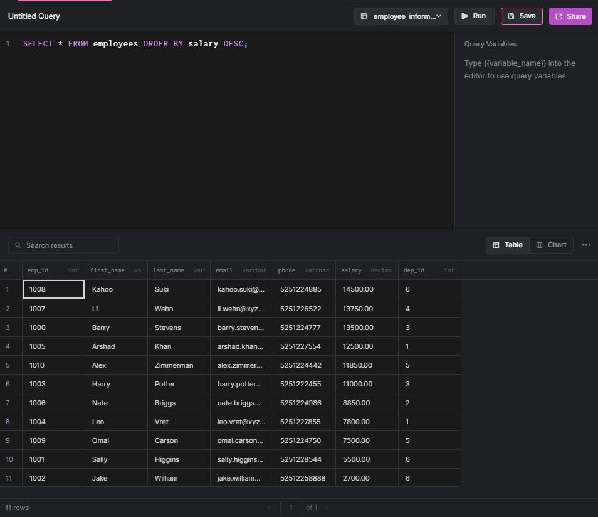The image size is (598, 517).
Task: Click the play triangle icon on Run
Action: (x=464, y=16)
